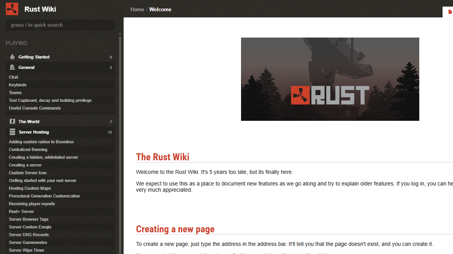Go to Home in the breadcrumb
This screenshot has width=453, height=254.
(x=137, y=10)
